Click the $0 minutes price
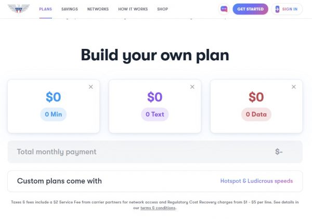312x219 pixels. click(54, 97)
